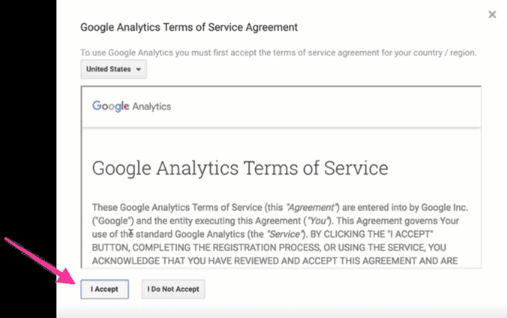507x318 pixels.
Task: Click the line starting BUTTON, COMPLETING THE REGISTRATION
Action: point(269,247)
